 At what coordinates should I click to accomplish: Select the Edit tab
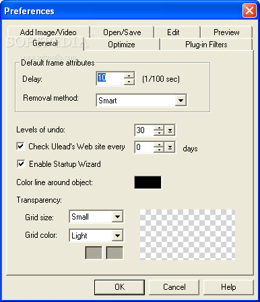[x=173, y=32]
